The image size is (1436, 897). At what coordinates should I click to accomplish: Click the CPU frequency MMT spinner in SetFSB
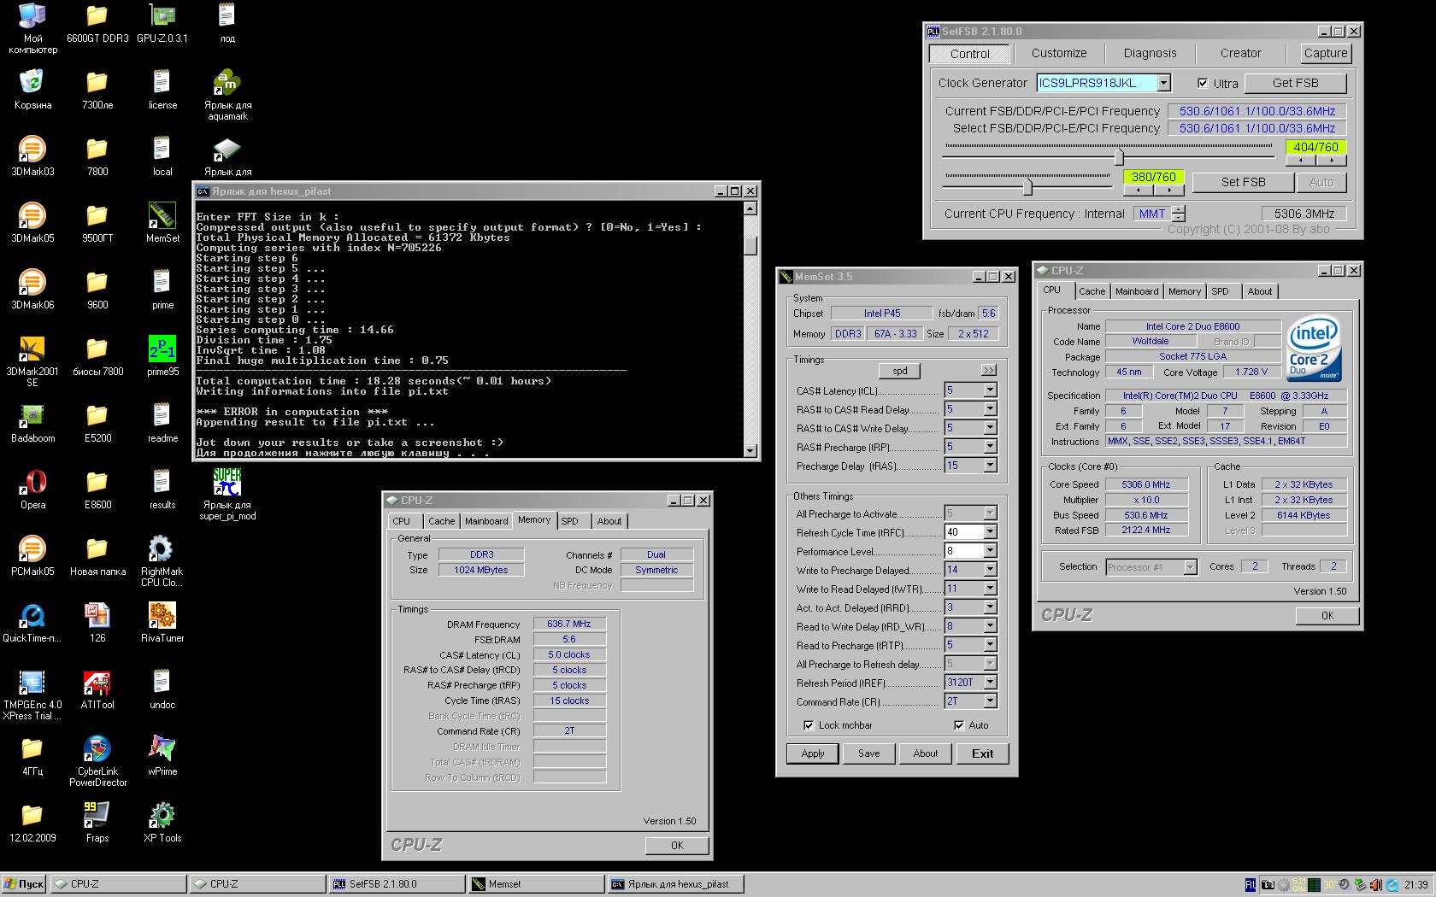[1179, 214]
